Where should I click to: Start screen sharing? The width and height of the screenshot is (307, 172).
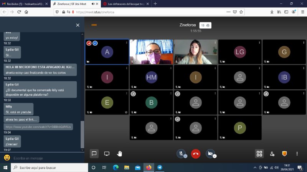click(107, 154)
